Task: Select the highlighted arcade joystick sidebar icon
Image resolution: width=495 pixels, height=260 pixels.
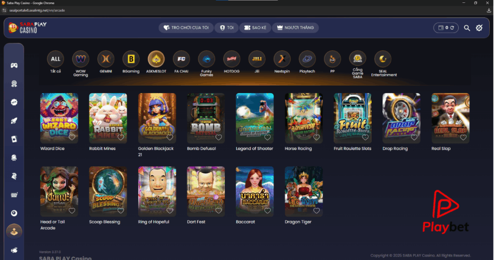Action: pyautogui.click(x=14, y=231)
